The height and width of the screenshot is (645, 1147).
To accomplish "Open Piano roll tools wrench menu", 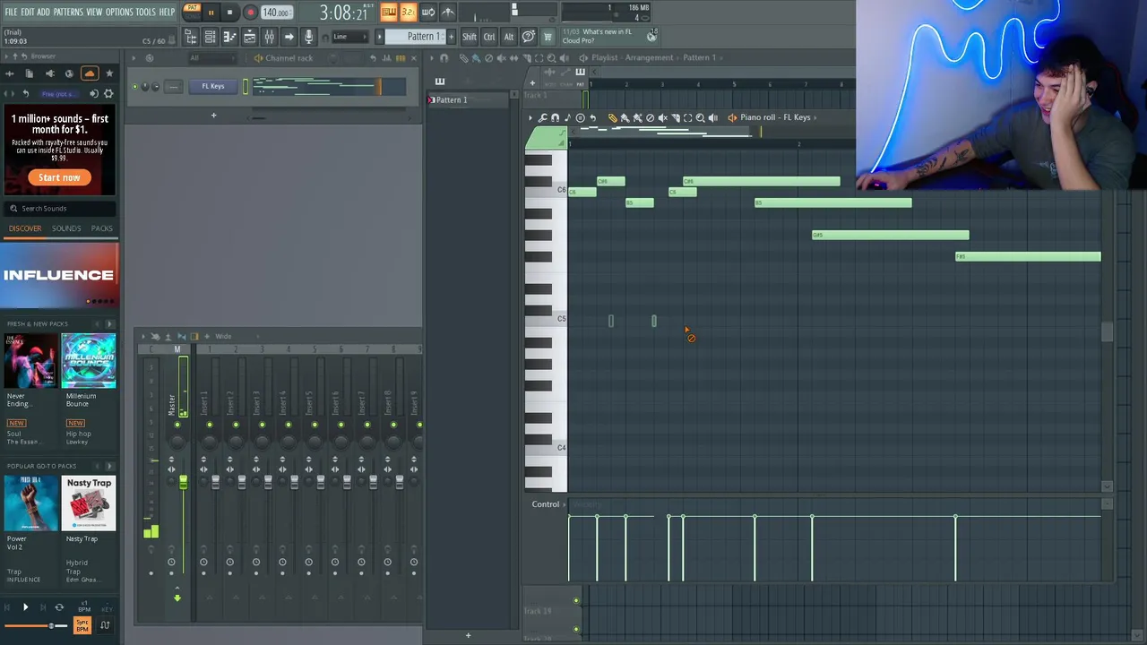I will coord(542,118).
